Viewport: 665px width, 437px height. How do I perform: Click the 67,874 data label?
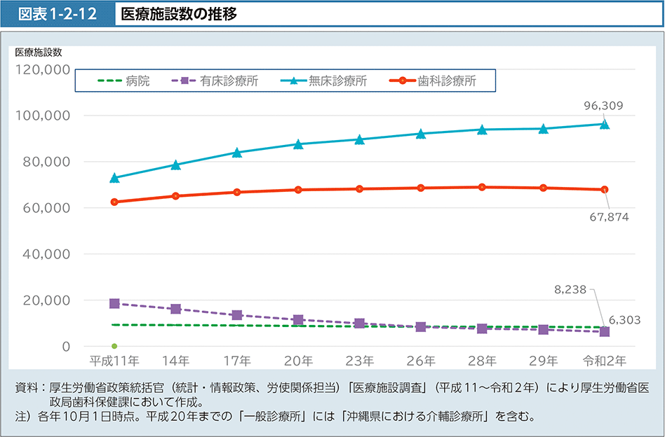608,217
